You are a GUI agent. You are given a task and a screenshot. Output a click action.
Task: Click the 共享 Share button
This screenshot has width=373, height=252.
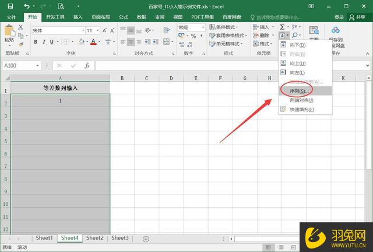point(357,17)
